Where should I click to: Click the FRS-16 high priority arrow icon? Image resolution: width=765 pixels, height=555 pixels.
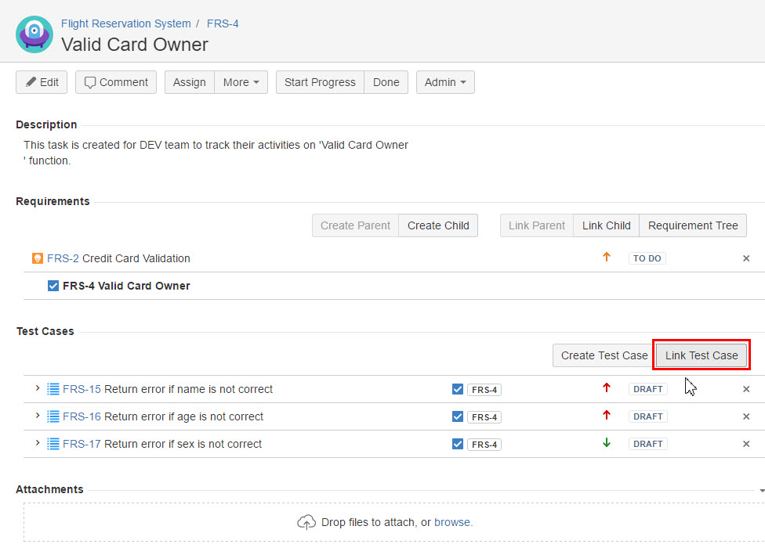606,416
